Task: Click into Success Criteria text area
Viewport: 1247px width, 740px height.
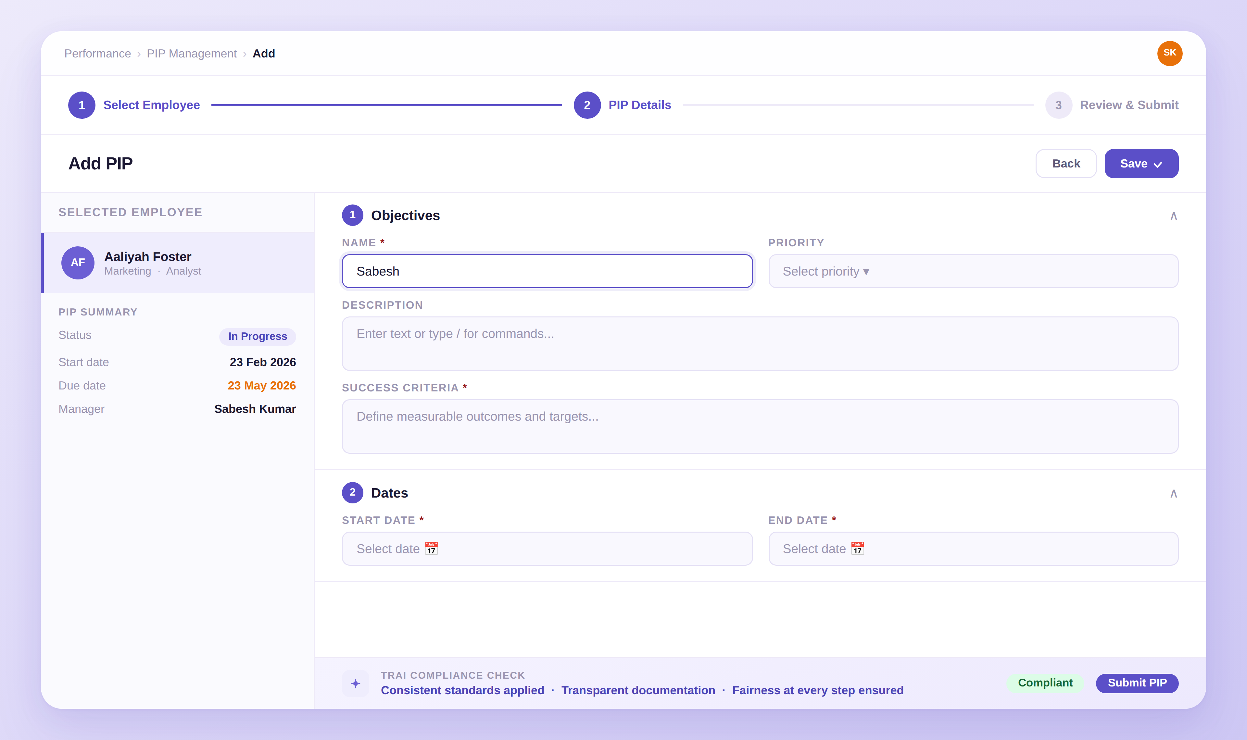Action: pyautogui.click(x=760, y=426)
